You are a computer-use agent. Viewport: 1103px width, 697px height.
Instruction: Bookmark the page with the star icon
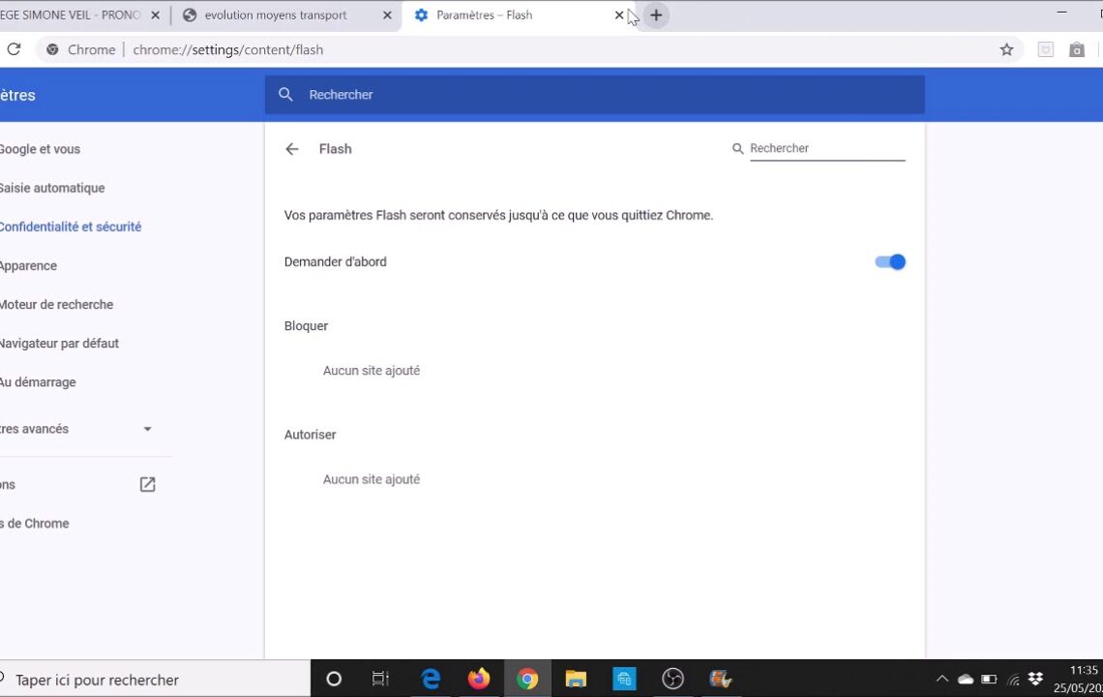[x=1006, y=49]
